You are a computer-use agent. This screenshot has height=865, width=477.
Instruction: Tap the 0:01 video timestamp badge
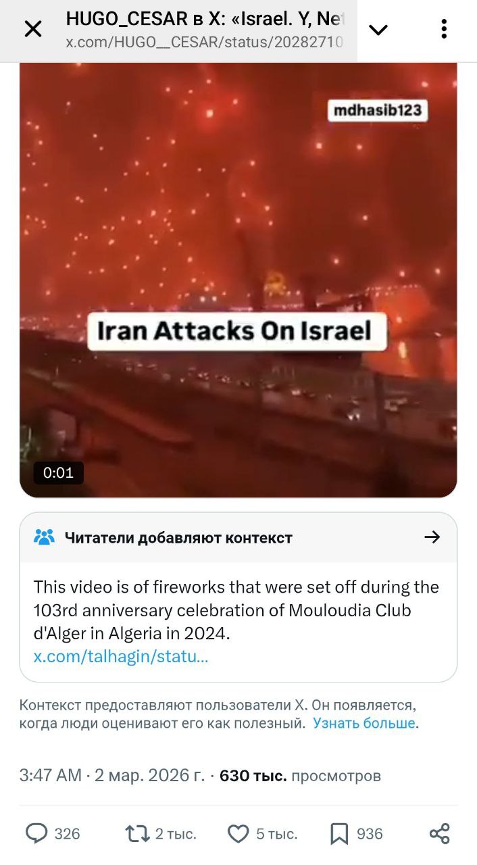(59, 473)
